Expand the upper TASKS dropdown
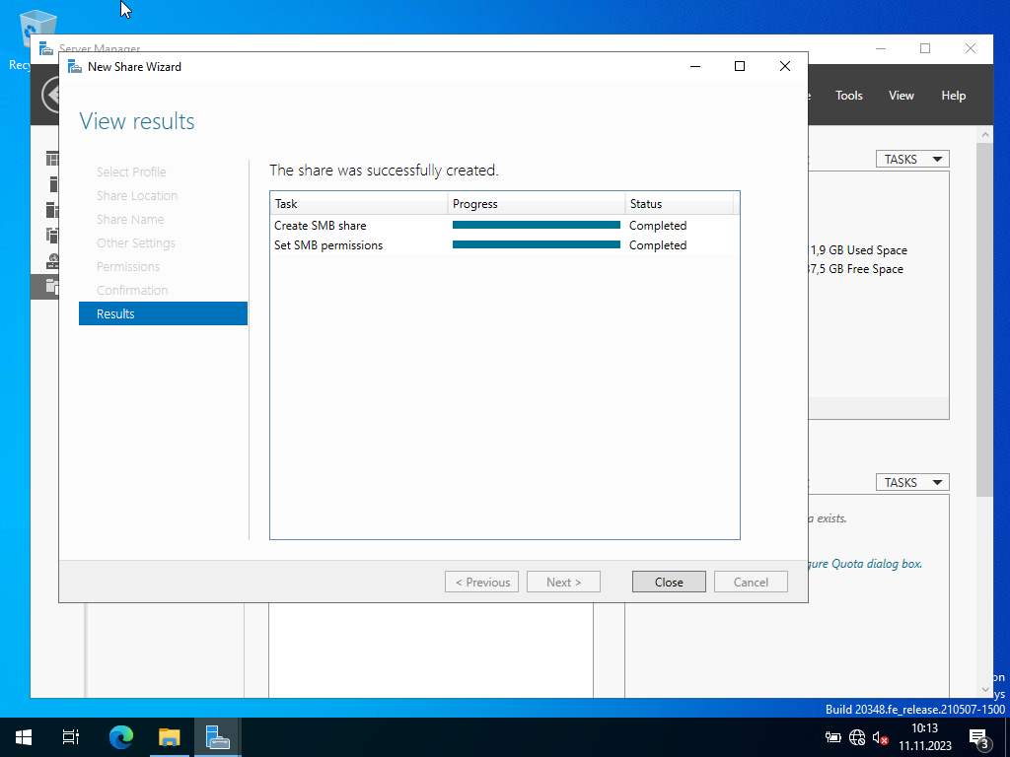This screenshot has height=757, width=1010. coord(911,159)
